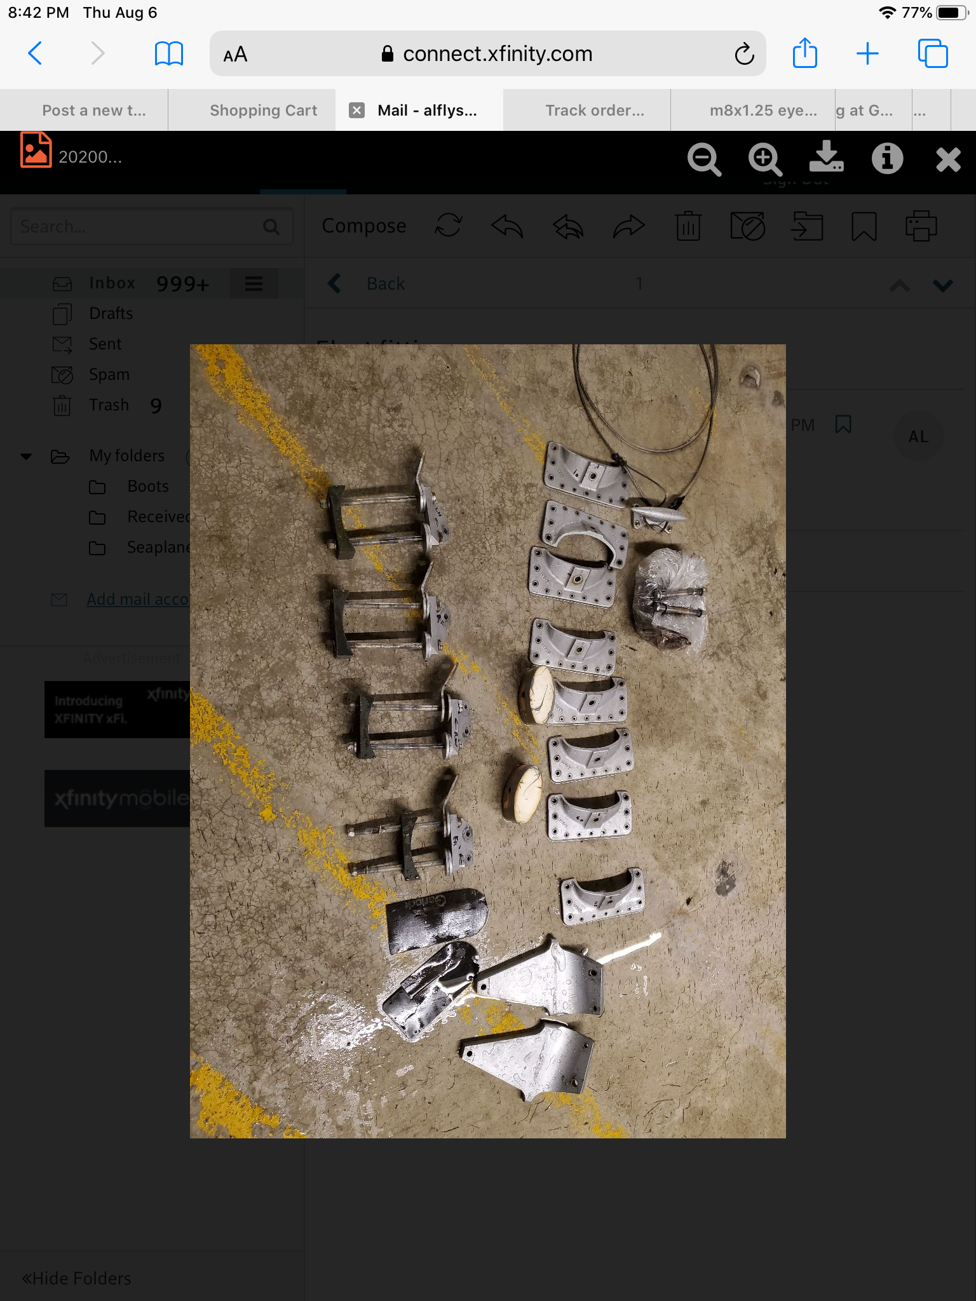Show attachment info details

coord(887,159)
